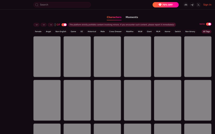Expand the third filter dropdown next to GIF
Screen dimensions: 215x134
coord(51,25)
